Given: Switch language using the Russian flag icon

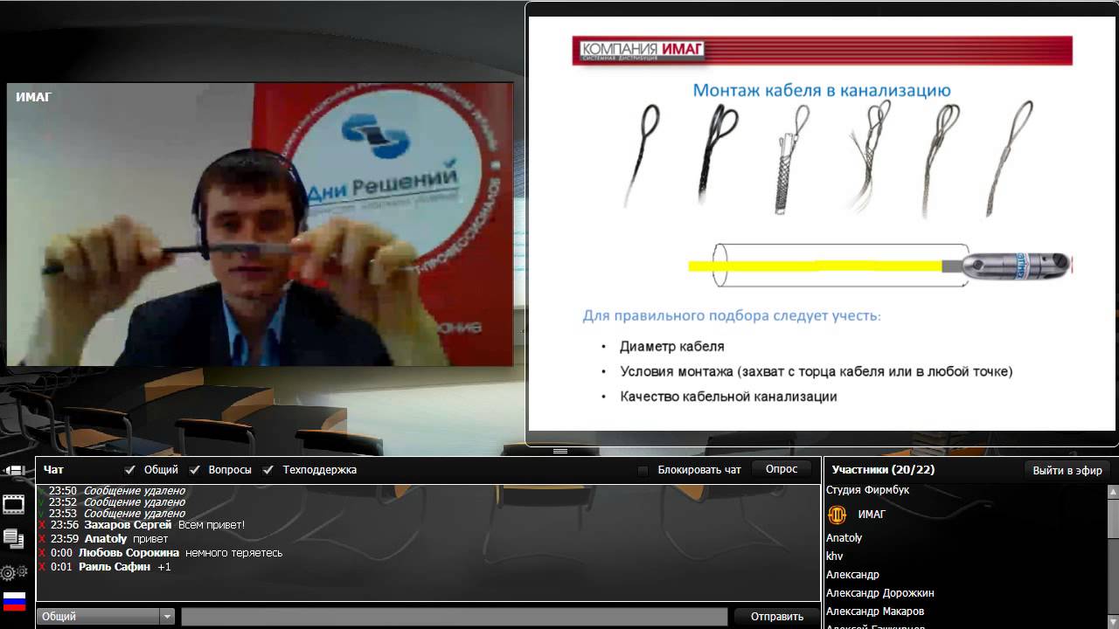Looking at the screenshot, I should pos(14,602).
